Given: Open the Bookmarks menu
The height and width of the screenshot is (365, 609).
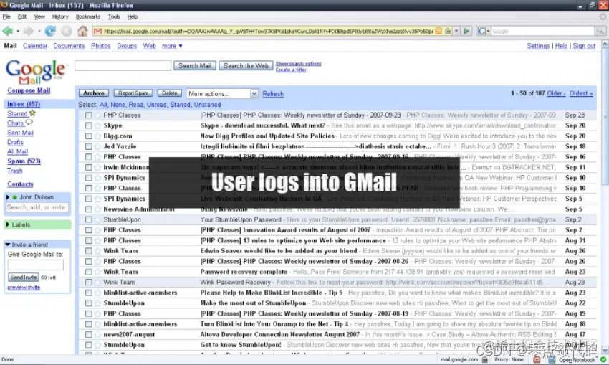Looking at the screenshot, I should (x=88, y=16).
